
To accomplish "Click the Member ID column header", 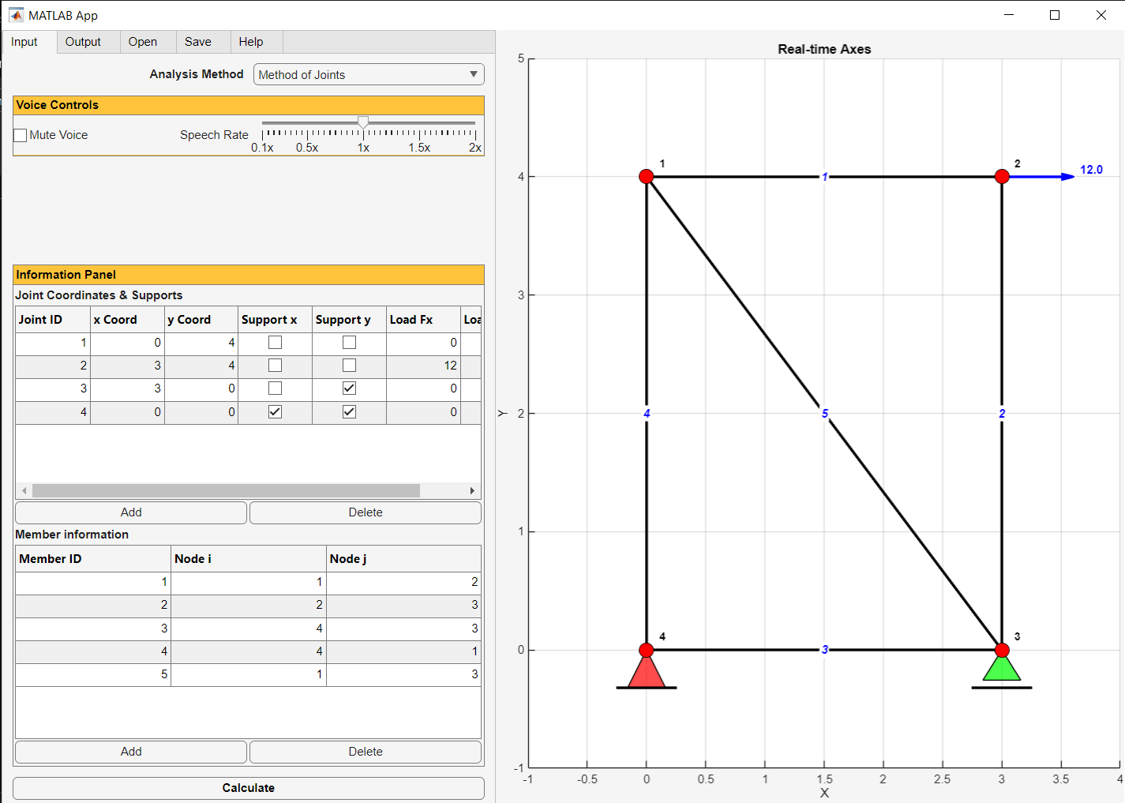I will click(93, 559).
